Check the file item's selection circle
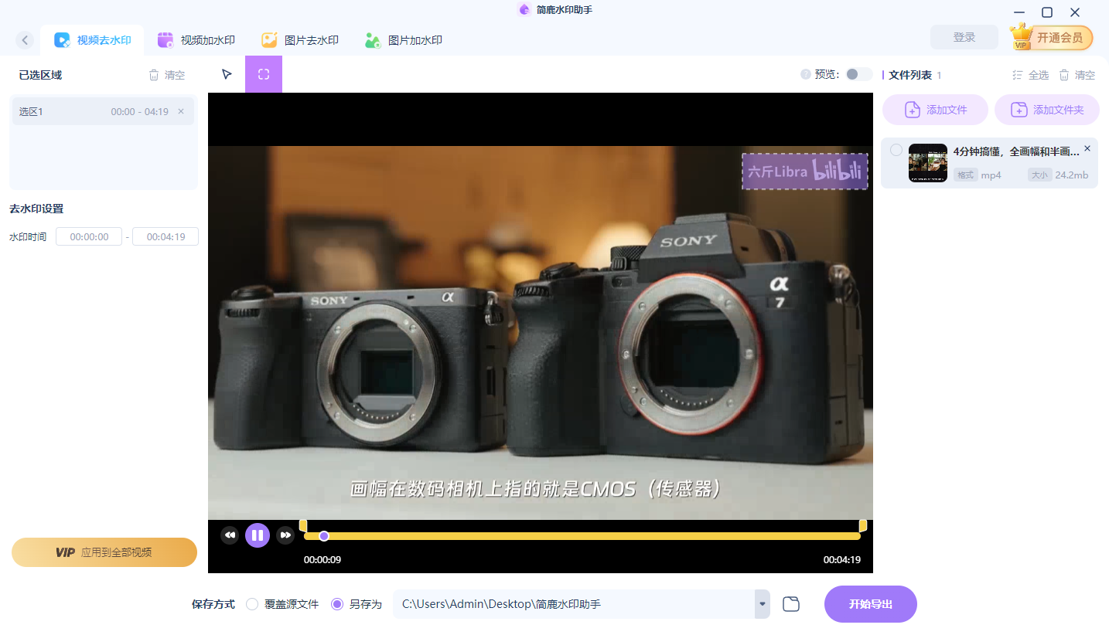The width and height of the screenshot is (1109, 635). (896, 150)
